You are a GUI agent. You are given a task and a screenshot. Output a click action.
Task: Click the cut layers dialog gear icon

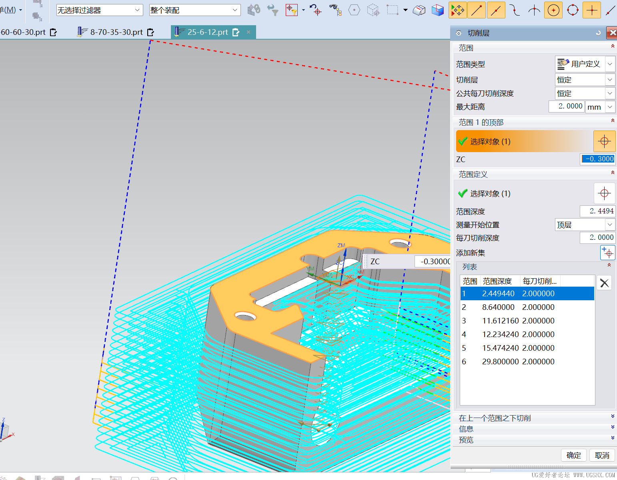459,33
